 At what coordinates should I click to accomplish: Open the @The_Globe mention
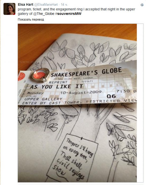pos(44,14)
